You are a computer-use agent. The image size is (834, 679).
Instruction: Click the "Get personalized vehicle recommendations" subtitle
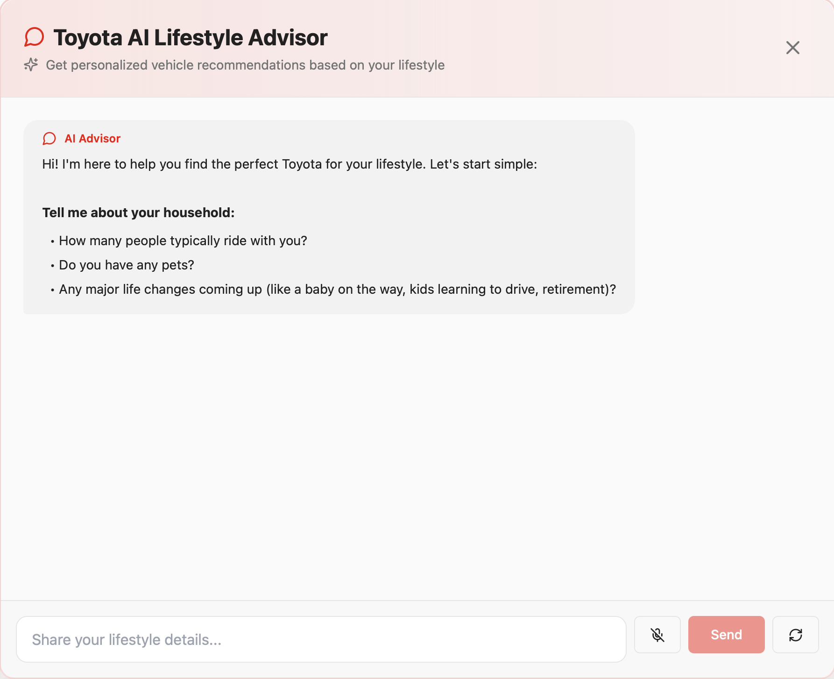pyautogui.click(x=245, y=65)
